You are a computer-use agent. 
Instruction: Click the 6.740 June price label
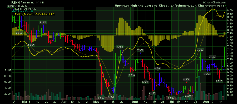157,69
